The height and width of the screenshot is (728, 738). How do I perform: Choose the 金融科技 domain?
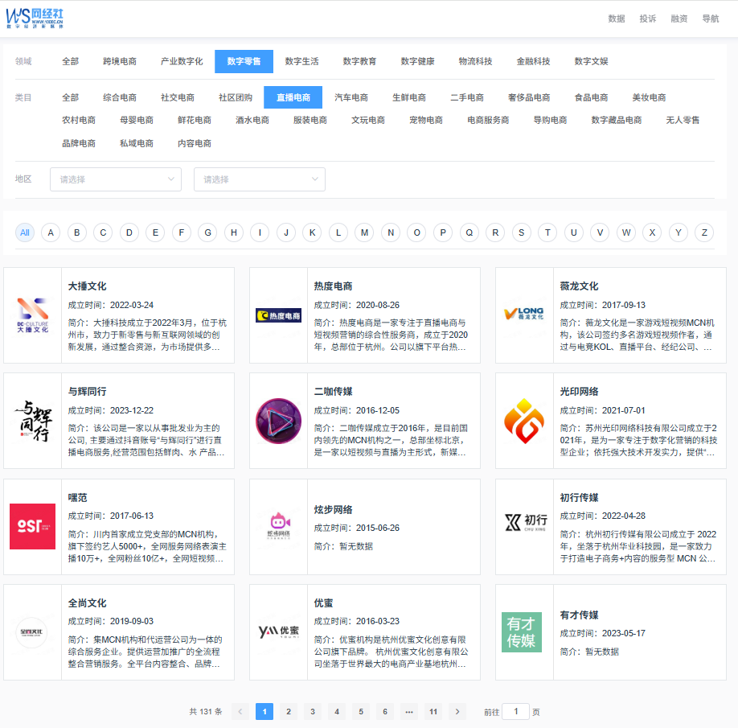coord(533,61)
